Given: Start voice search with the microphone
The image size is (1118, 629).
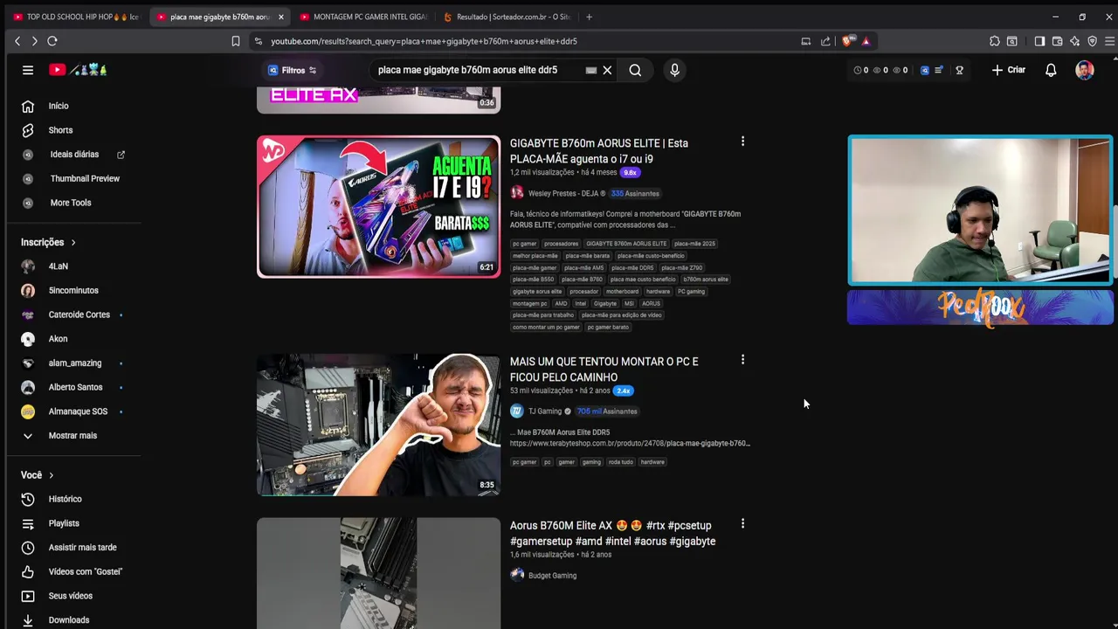Looking at the screenshot, I should point(674,70).
